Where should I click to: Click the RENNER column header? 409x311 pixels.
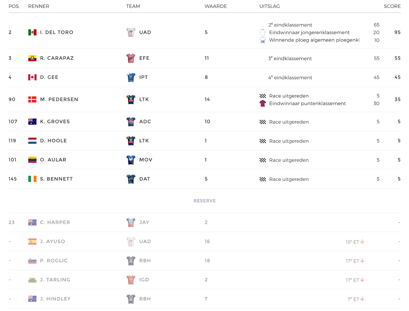tap(39, 6)
